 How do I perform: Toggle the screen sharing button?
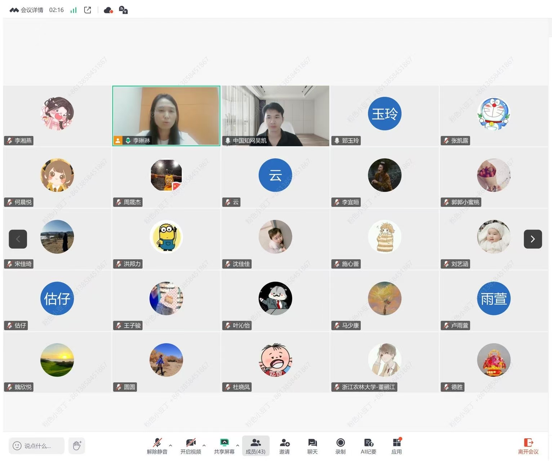click(224, 446)
